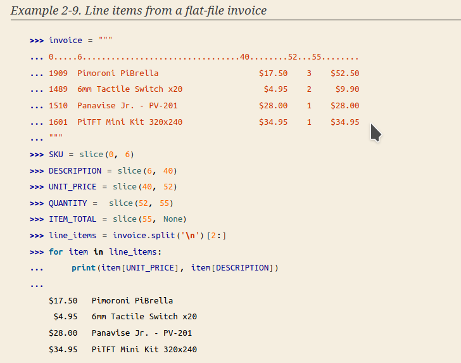Click output line '$28.00 Panavise Jr. - PV-201'

pos(120,333)
